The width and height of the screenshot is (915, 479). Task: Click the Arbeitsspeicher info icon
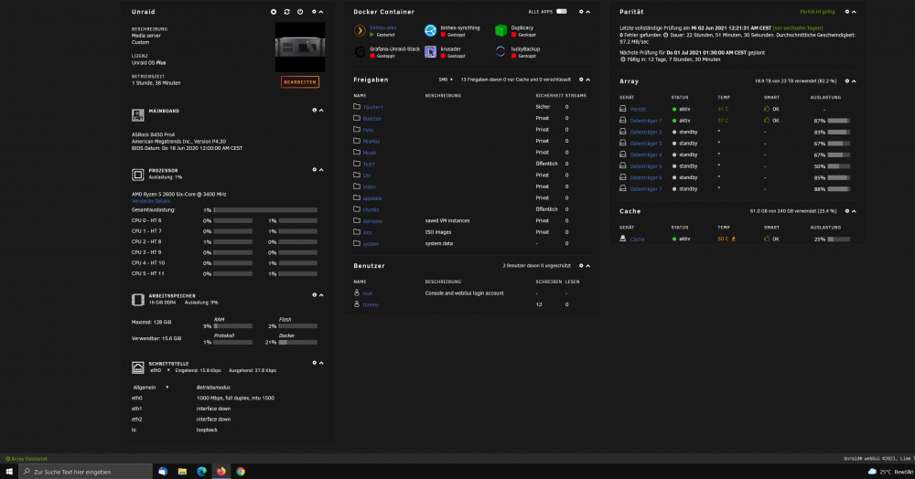(314, 295)
